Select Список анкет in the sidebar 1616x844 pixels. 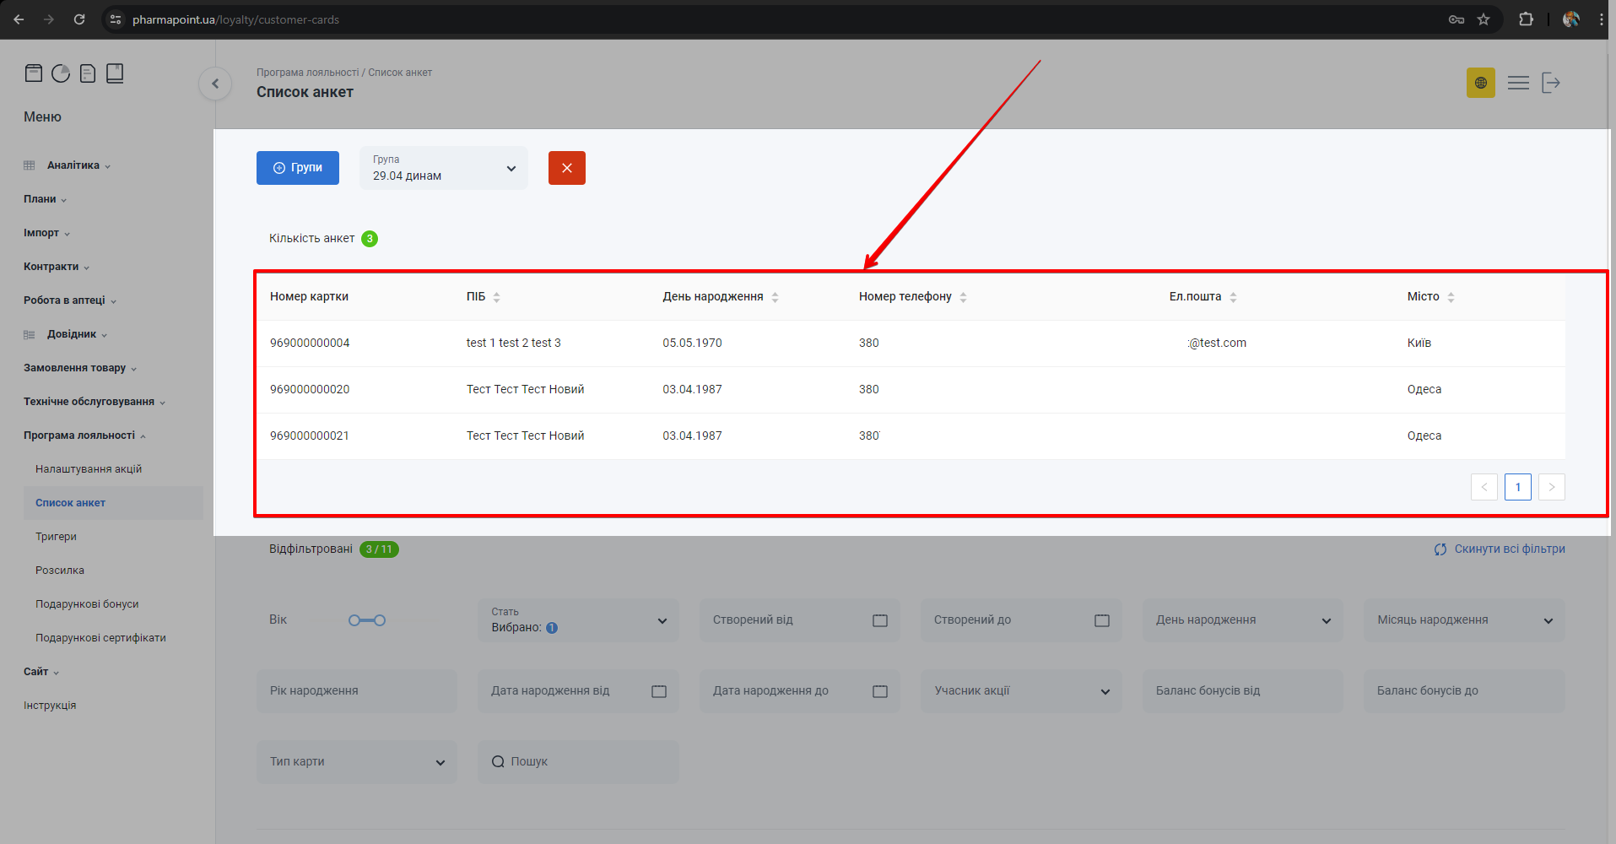113,503
